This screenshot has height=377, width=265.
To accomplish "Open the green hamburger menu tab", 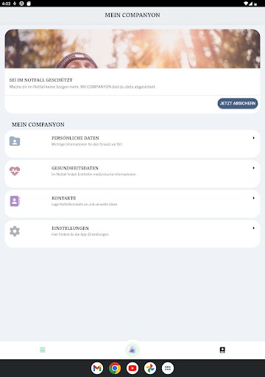I will coord(43,350).
